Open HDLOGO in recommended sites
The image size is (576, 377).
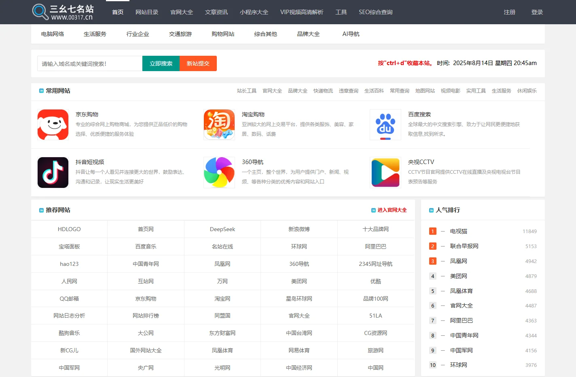pos(69,229)
